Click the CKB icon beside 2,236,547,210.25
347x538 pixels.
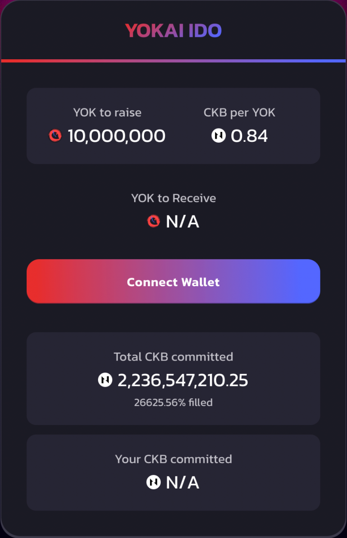pyautogui.click(x=105, y=380)
